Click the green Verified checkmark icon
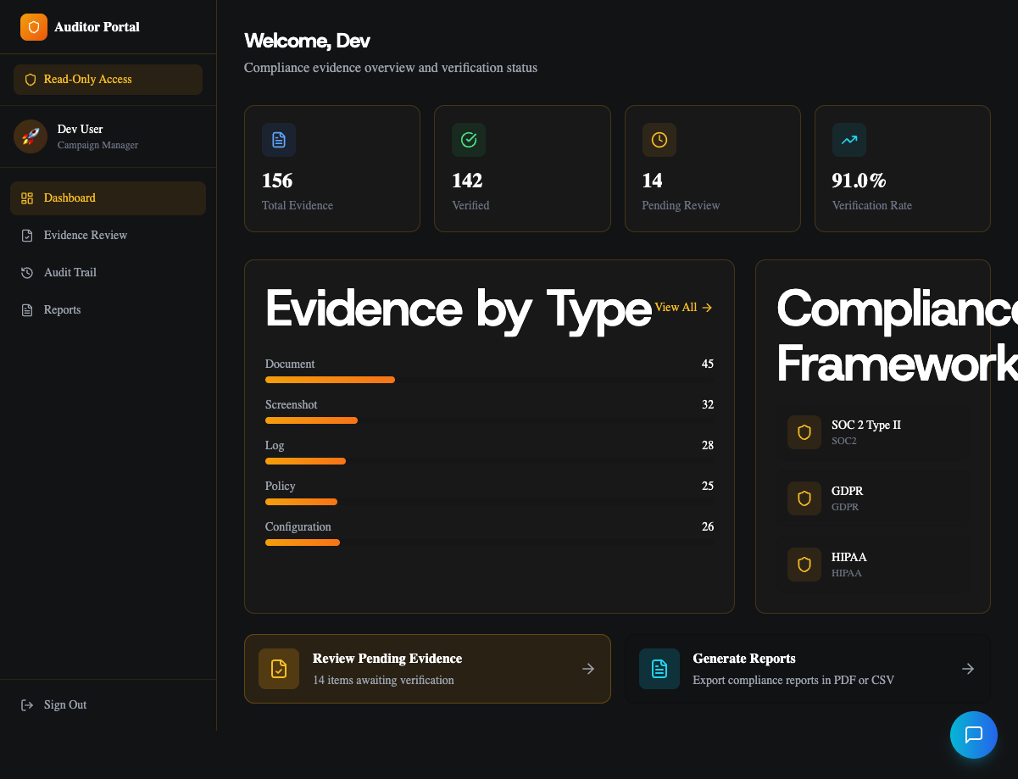Image resolution: width=1018 pixels, height=779 pixels. (469, 140)
